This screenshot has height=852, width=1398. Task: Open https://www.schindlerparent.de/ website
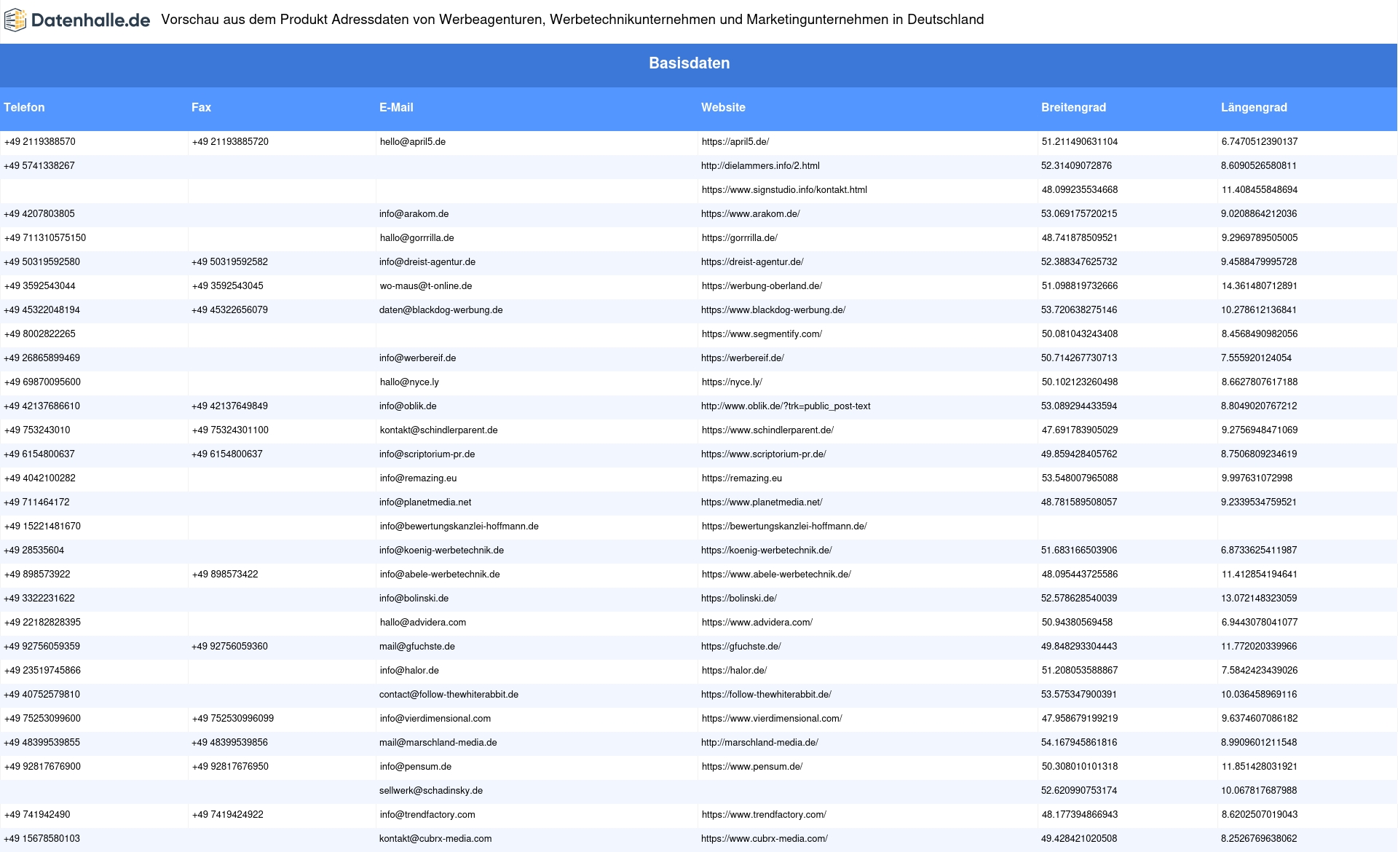767,430
